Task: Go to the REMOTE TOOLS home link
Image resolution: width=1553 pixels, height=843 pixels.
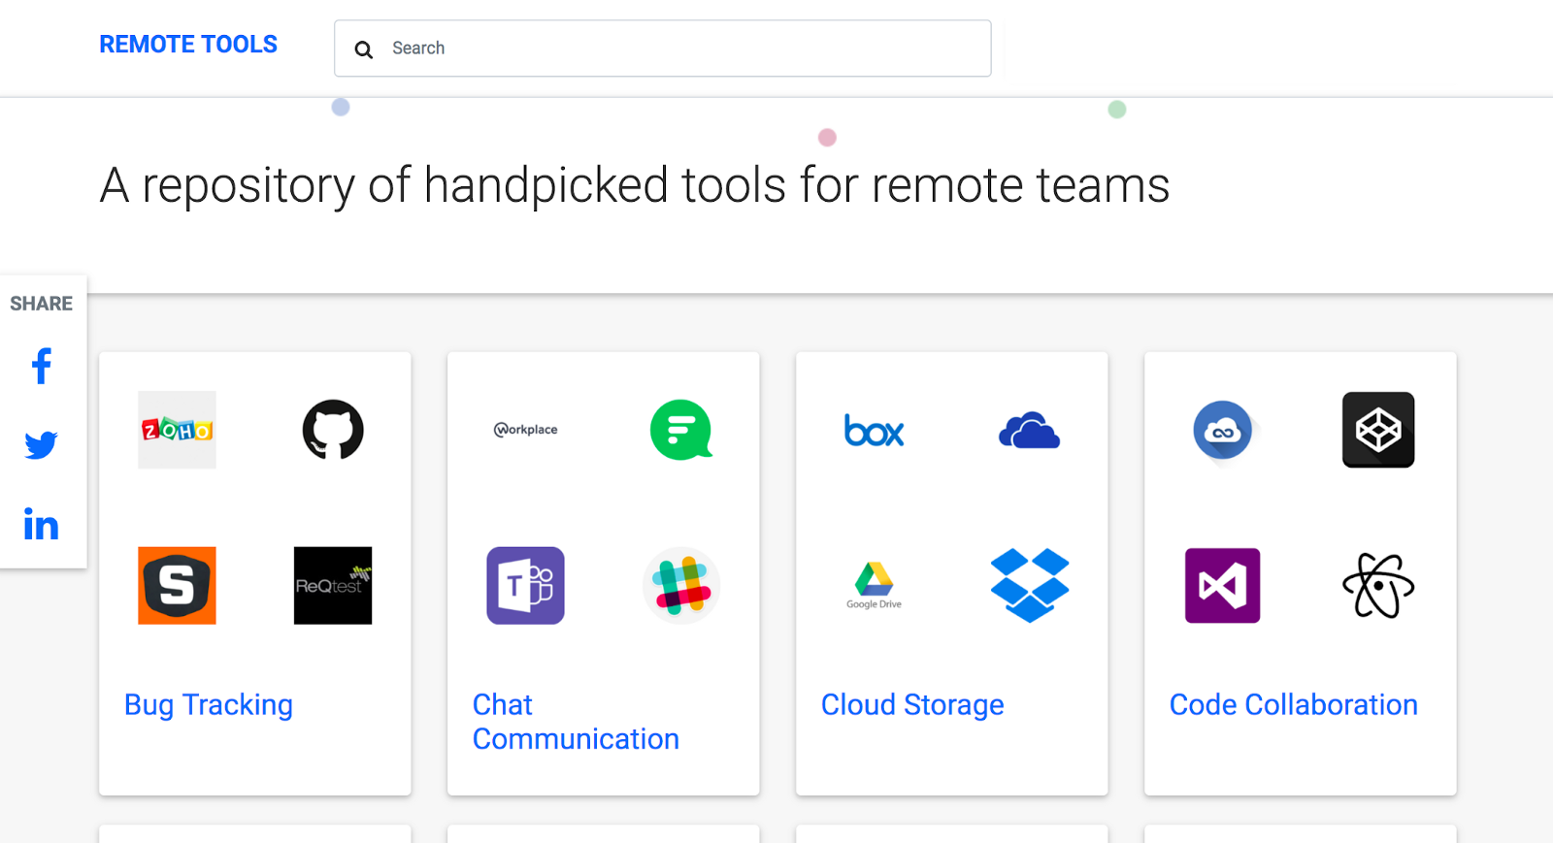Action: (x=188, y=45)
